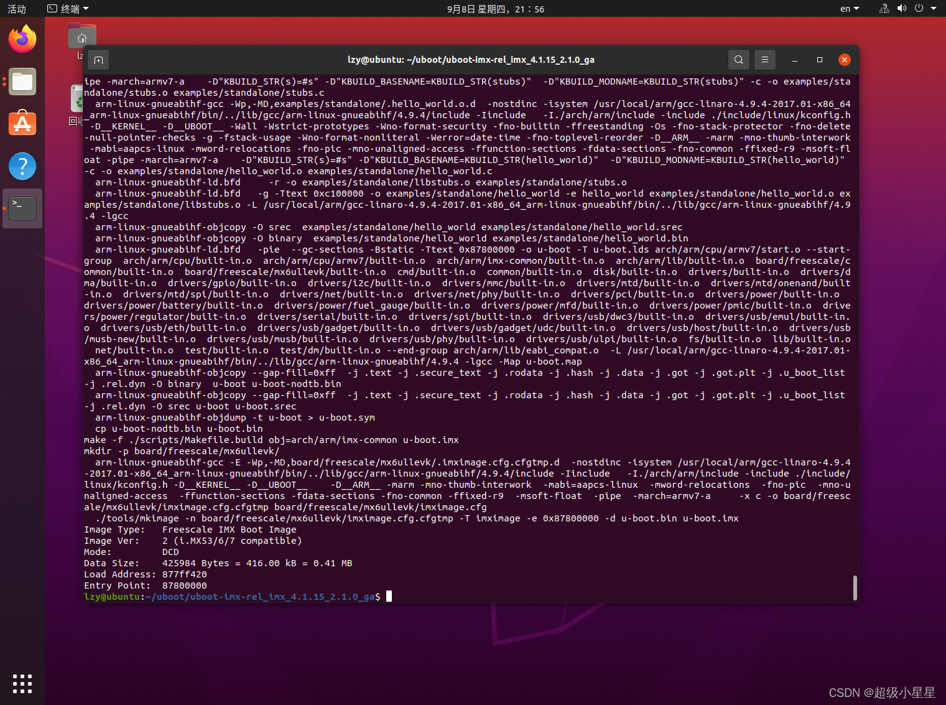Screen dimensions: 946x705
Task: Launch Firefox from the dock
Action: point(22,39)
